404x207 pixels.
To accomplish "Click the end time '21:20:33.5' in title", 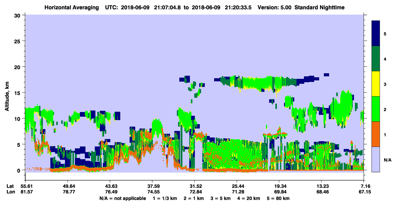I will click(x=238, y=7).
